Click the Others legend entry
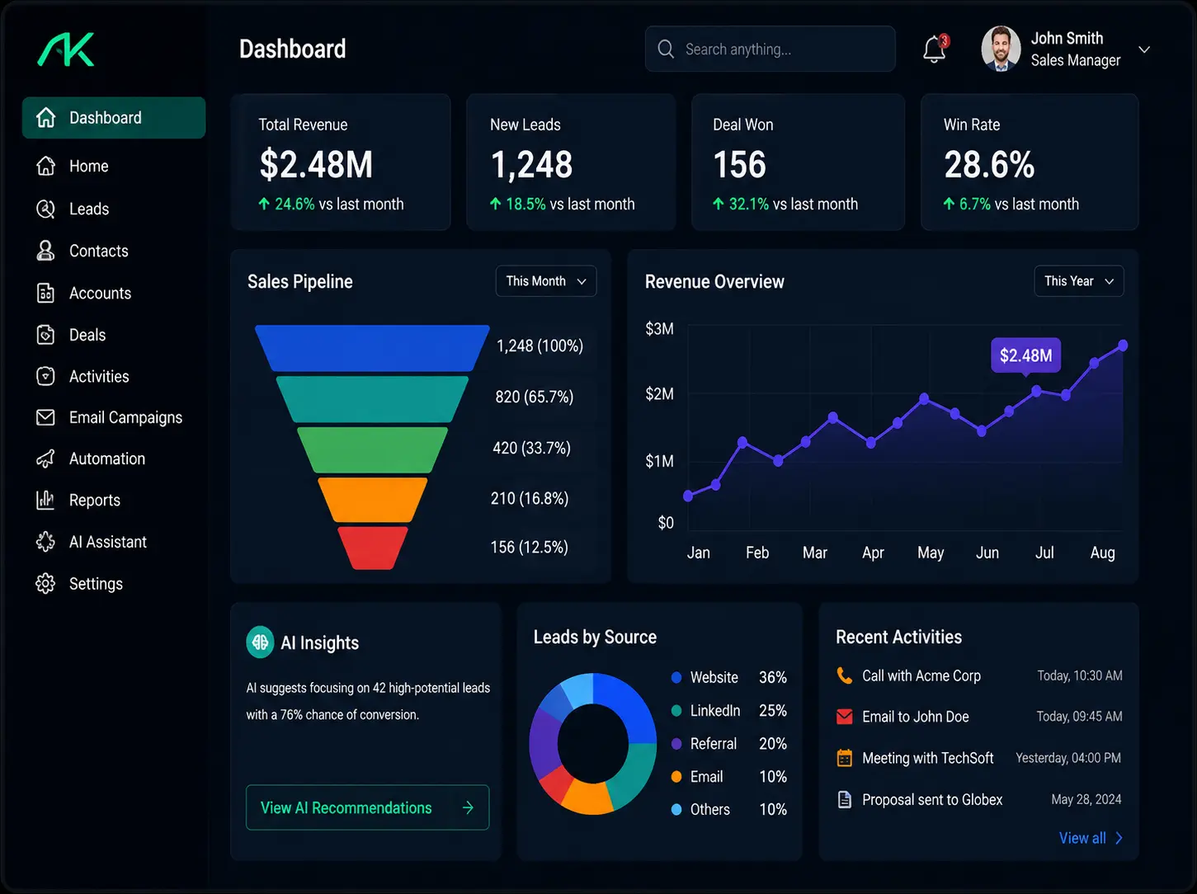This screenshot has width=1197, height=894. coord(728,809)
